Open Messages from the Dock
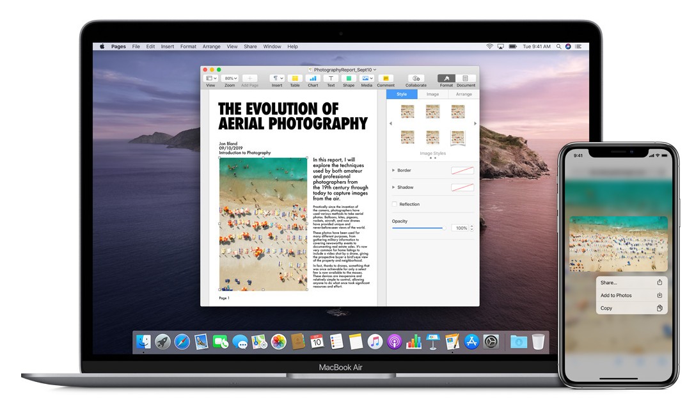Viewport: 694px width, 405px height. coord(240,342)
